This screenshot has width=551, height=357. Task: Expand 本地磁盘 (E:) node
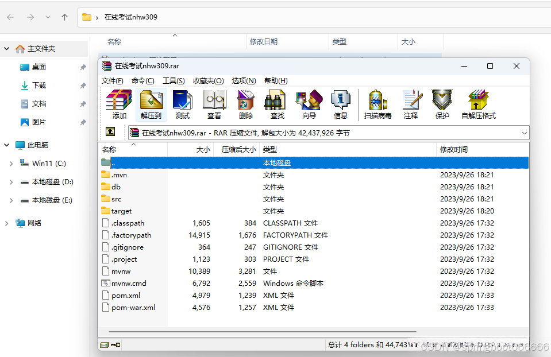[11, 200]
